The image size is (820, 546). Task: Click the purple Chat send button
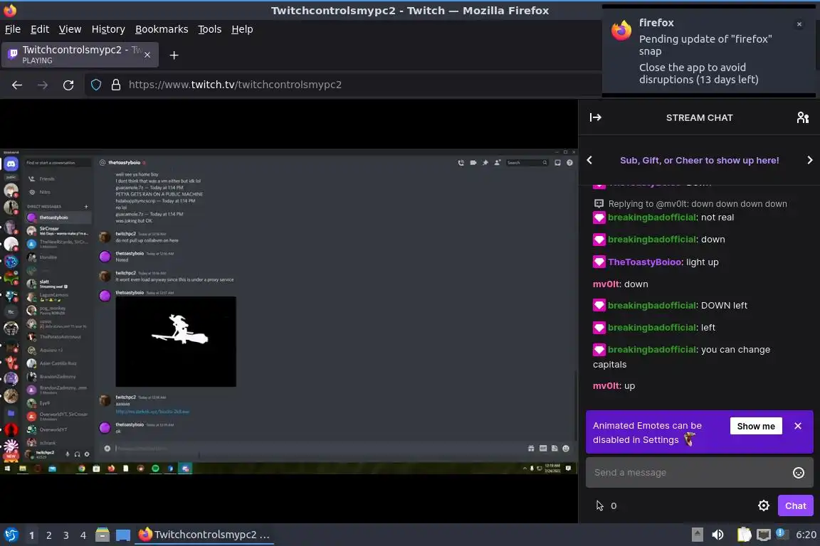795,505
